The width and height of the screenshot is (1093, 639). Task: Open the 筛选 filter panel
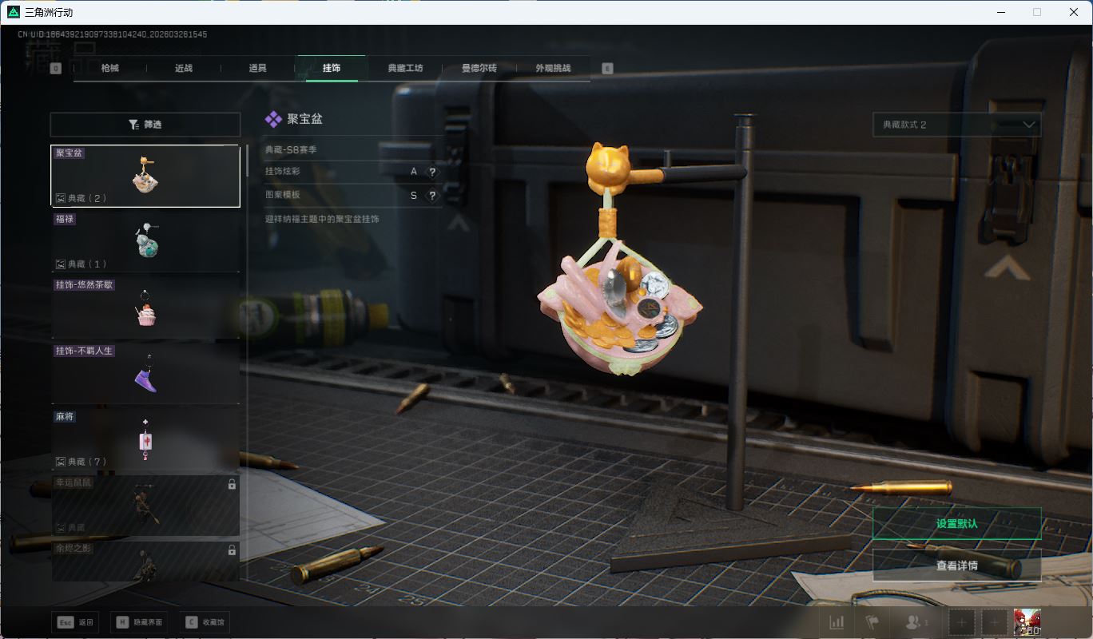pyautogui.click(x=145, y=125)
